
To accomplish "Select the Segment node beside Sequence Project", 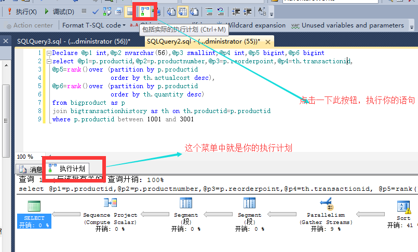I will 186,215.
